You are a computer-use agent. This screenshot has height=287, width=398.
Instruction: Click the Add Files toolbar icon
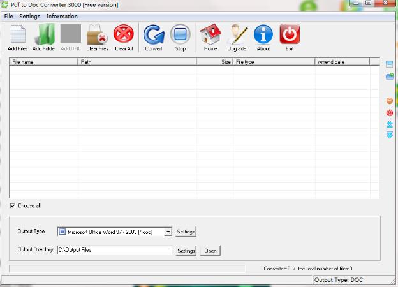(x=18, y=34)
